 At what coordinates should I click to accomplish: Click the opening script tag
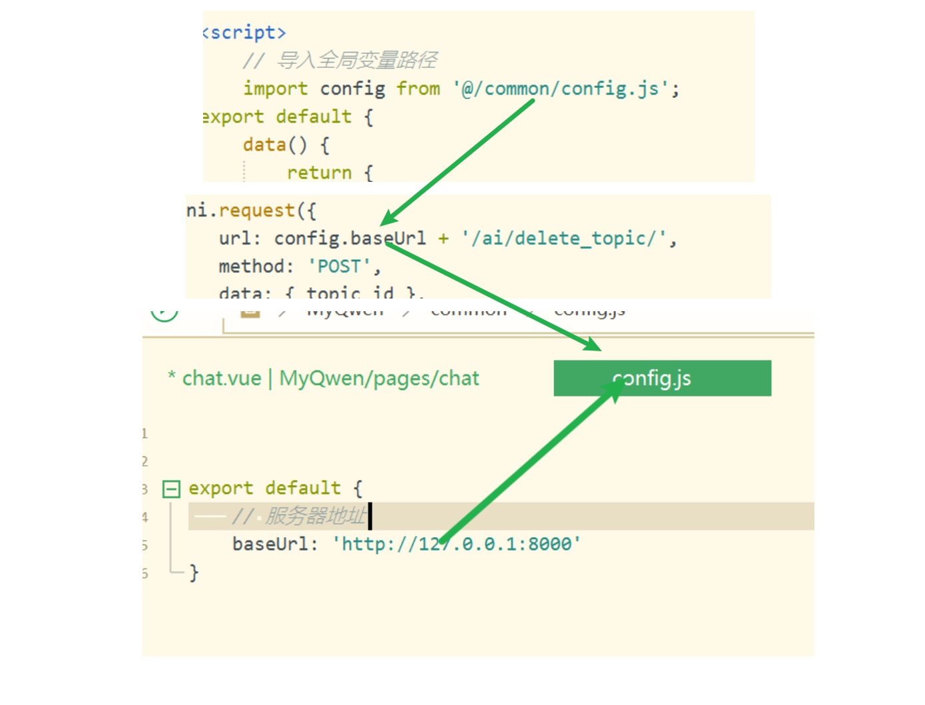[244, 33]
